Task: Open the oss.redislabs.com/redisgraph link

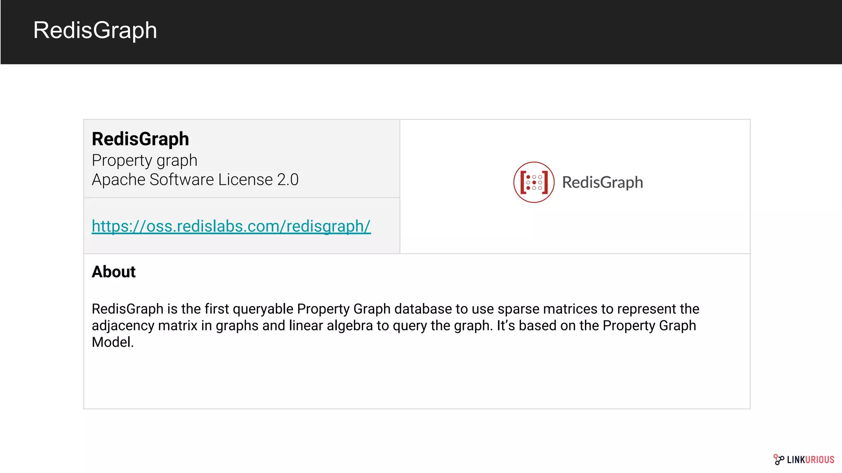Action: click(231, 226)
